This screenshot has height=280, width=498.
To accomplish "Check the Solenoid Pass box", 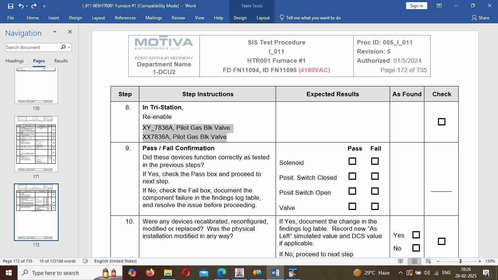I will click(x=352, y=161).
